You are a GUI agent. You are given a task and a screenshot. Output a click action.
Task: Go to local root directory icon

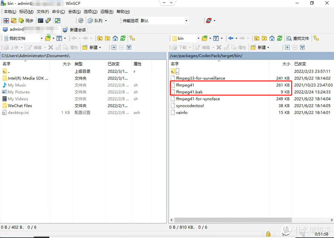pyautogui.click(x=108, y=38)
